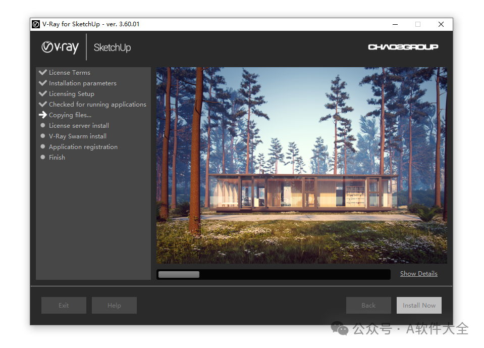
Task: Click the Chaos Group logo
Action: point(403,47)
